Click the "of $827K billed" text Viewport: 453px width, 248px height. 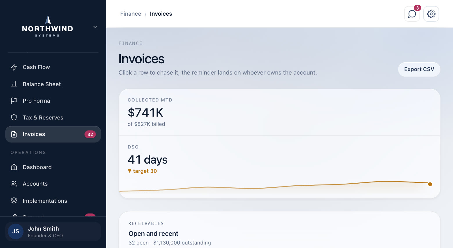[146, 124]
